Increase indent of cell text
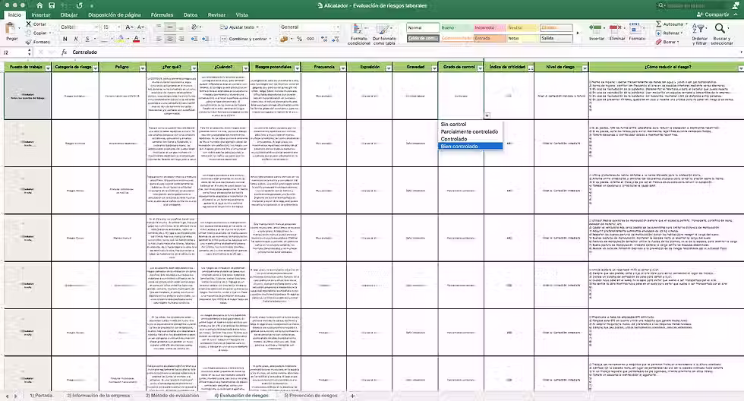This screenshot has height=401, width=744. [205, 39]
